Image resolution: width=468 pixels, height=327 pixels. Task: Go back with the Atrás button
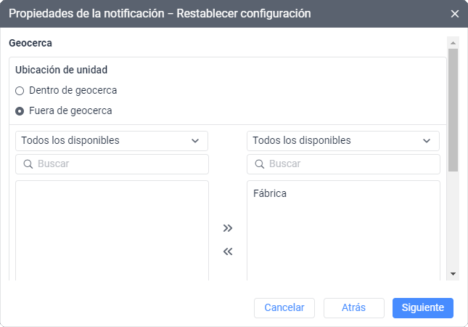click(x=353, y=307)
